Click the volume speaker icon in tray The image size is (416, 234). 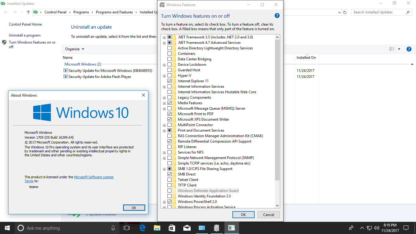point(377,228)
